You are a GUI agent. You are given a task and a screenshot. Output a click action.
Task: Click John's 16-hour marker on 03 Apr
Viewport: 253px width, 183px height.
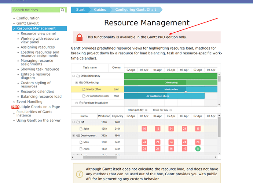click(144, 129)
